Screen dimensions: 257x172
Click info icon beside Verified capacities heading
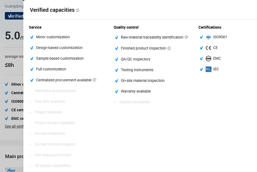[x=77, y=10]
